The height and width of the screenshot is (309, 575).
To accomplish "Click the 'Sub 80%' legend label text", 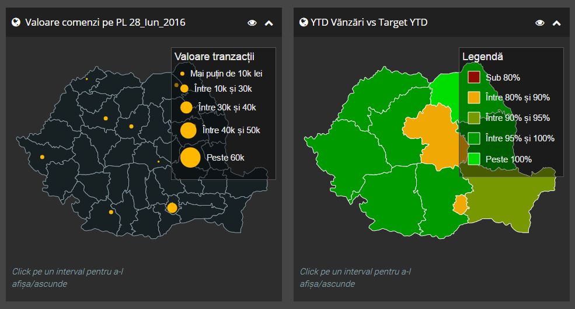I will pos(503,77).
